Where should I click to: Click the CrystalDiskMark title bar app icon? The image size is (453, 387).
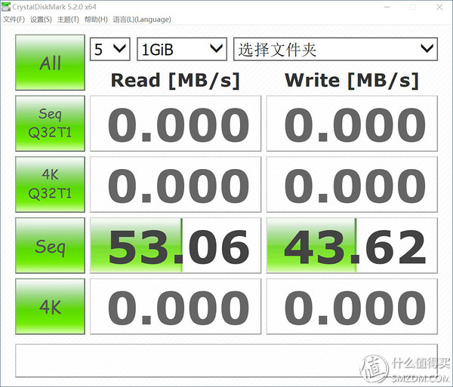(6, 7)
